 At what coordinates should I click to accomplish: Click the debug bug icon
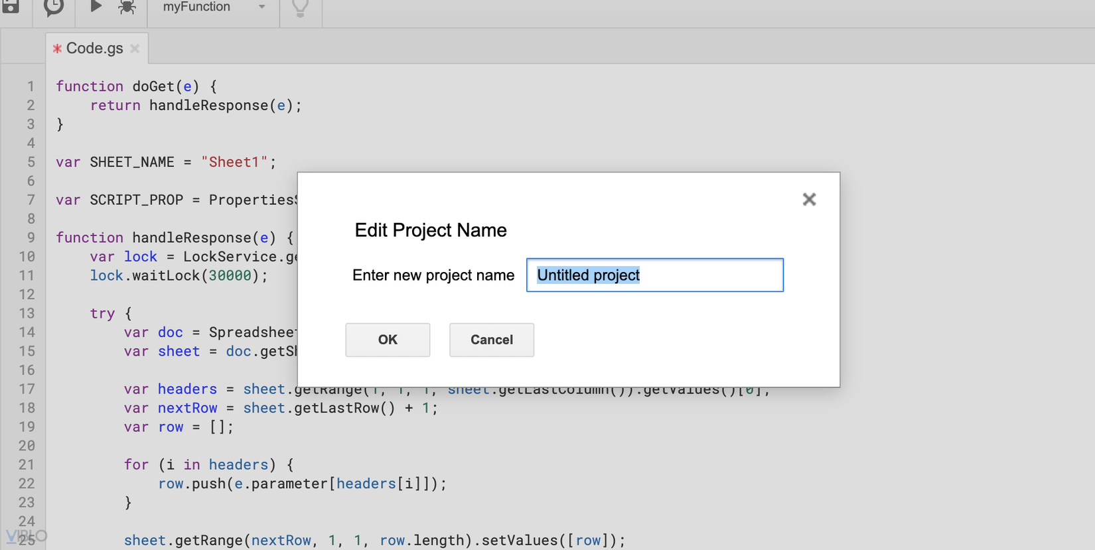(x=127, y=7)
